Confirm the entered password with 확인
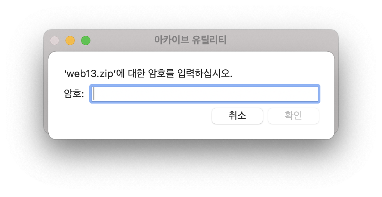Screen dimensions: 382x197 pyautogui.click(x=293, y=116)
